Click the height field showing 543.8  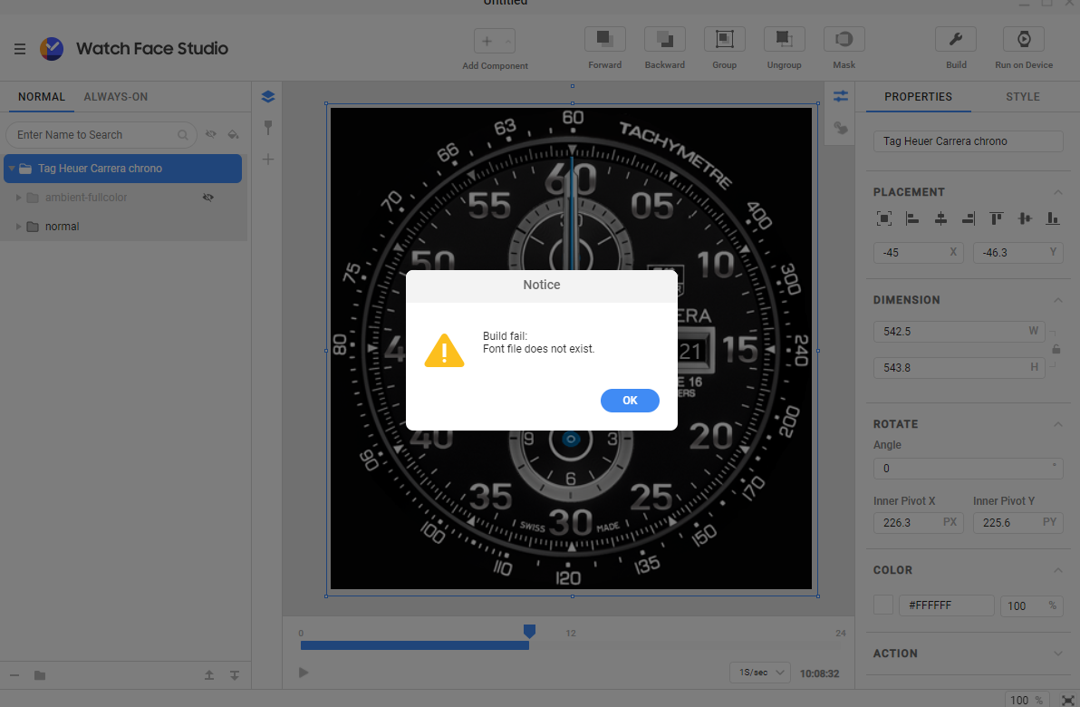point(959,368)
